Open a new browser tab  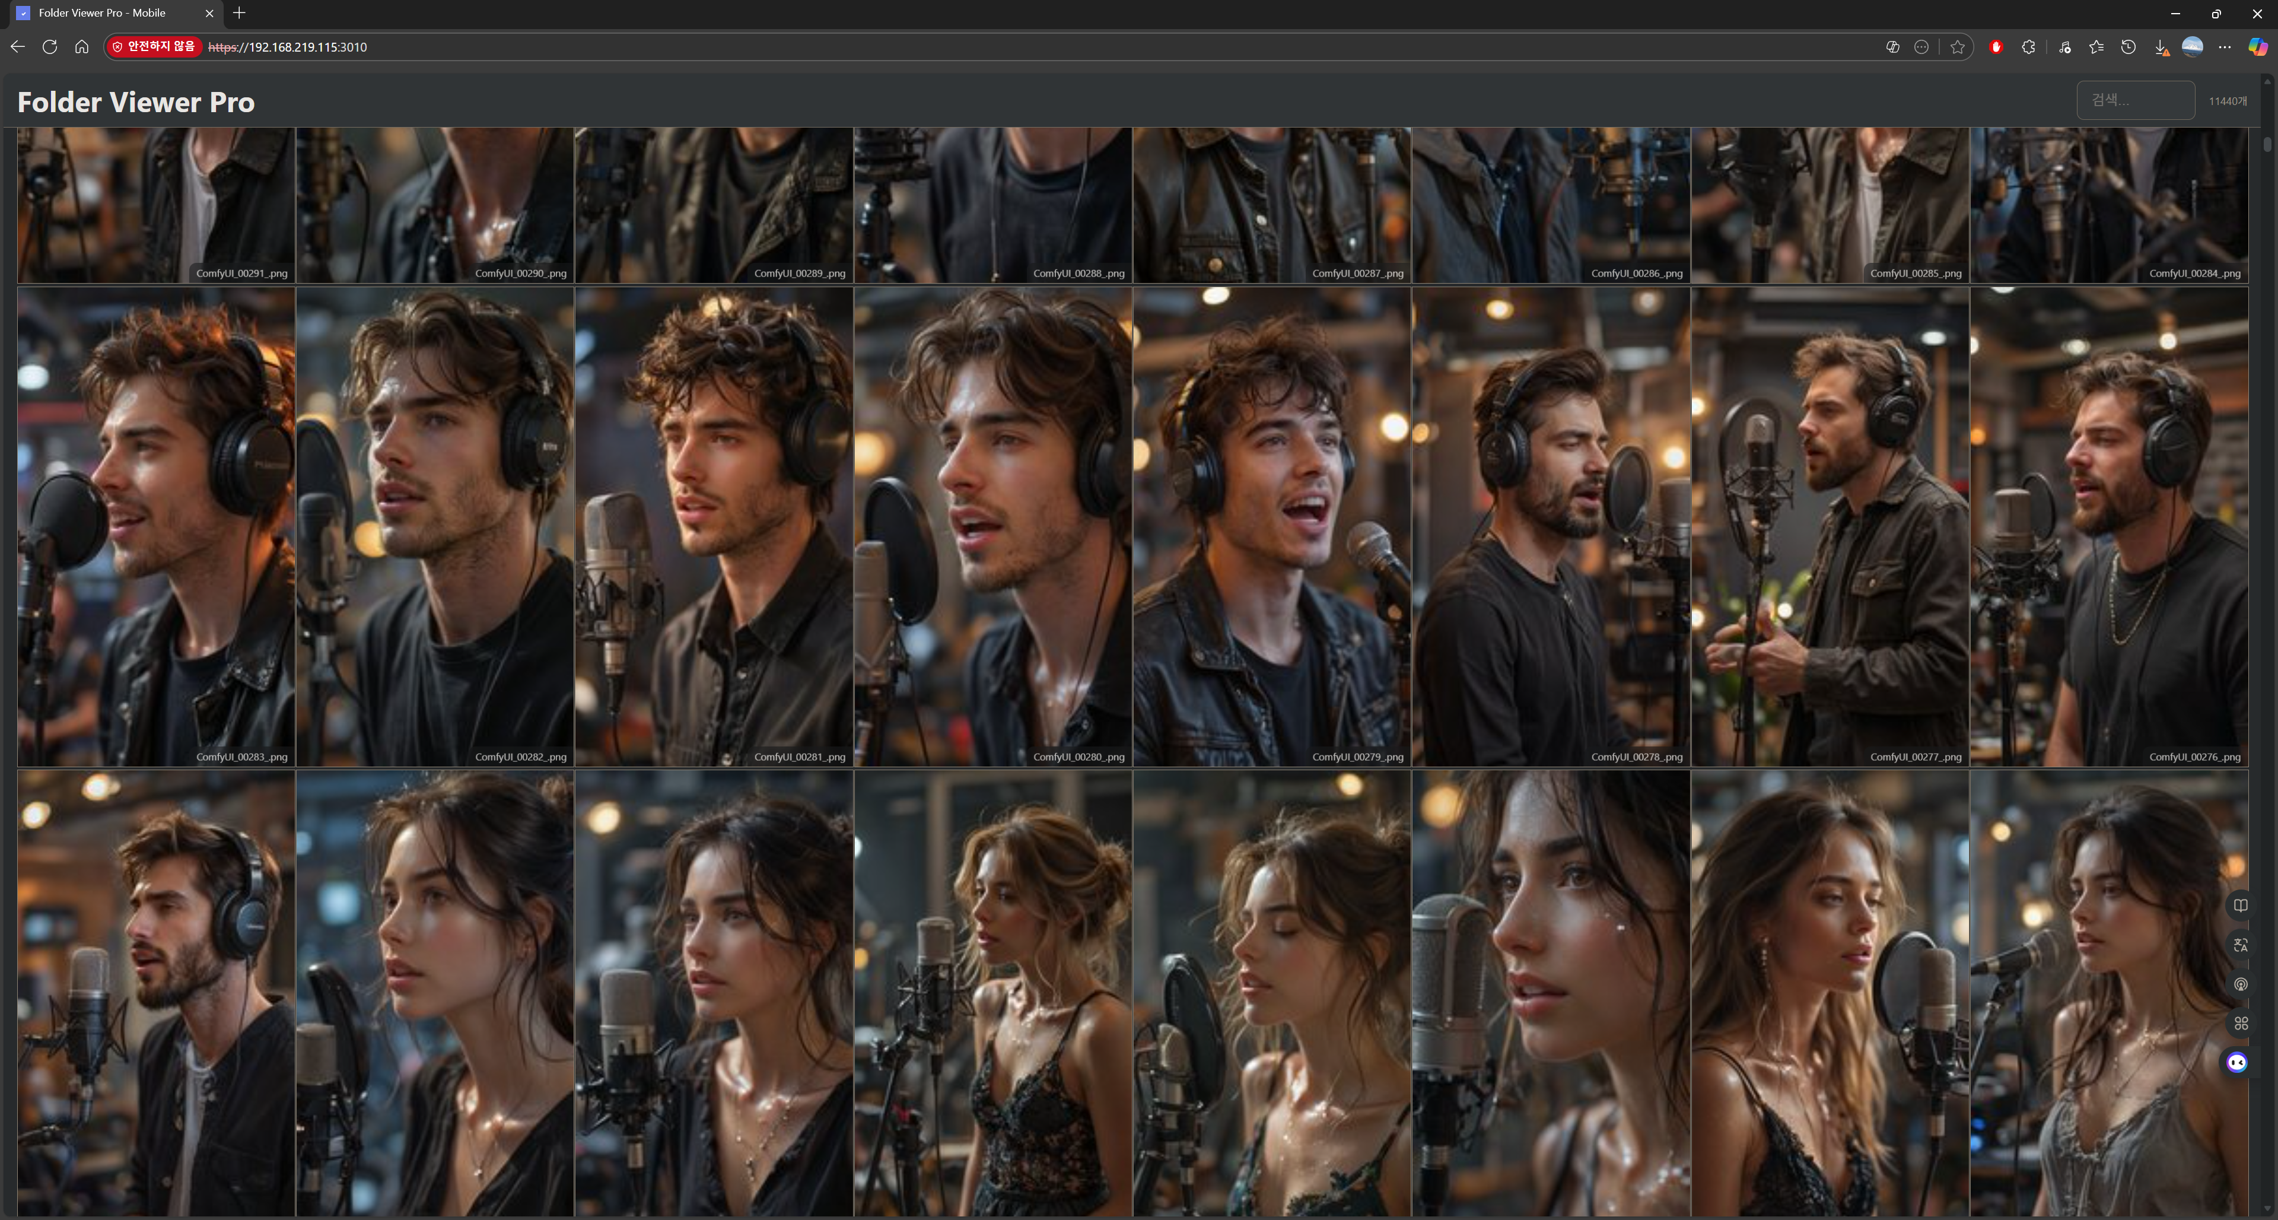coord(238,13)
